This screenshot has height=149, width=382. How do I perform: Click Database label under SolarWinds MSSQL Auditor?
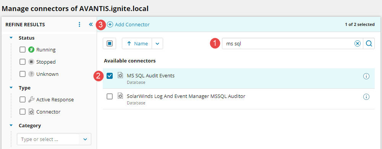pos(136,103)
